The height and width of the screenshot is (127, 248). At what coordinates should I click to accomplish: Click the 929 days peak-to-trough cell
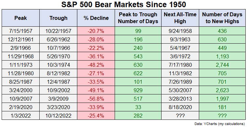[138, 90]
